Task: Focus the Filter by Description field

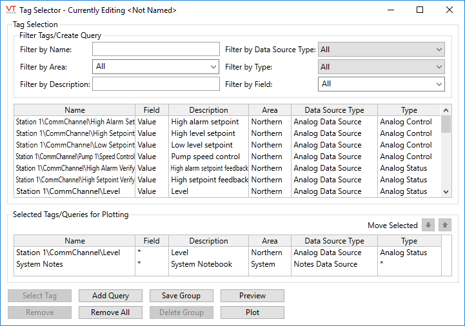Action: pyautogui.click(x=156, y=84)
